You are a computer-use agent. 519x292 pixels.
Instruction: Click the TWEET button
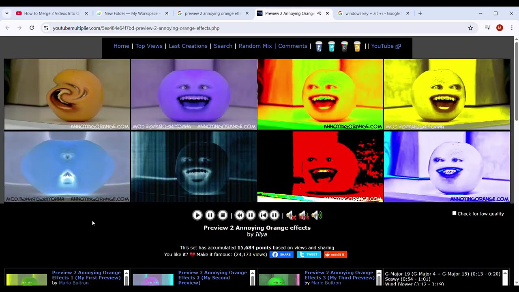pos(309,254)
